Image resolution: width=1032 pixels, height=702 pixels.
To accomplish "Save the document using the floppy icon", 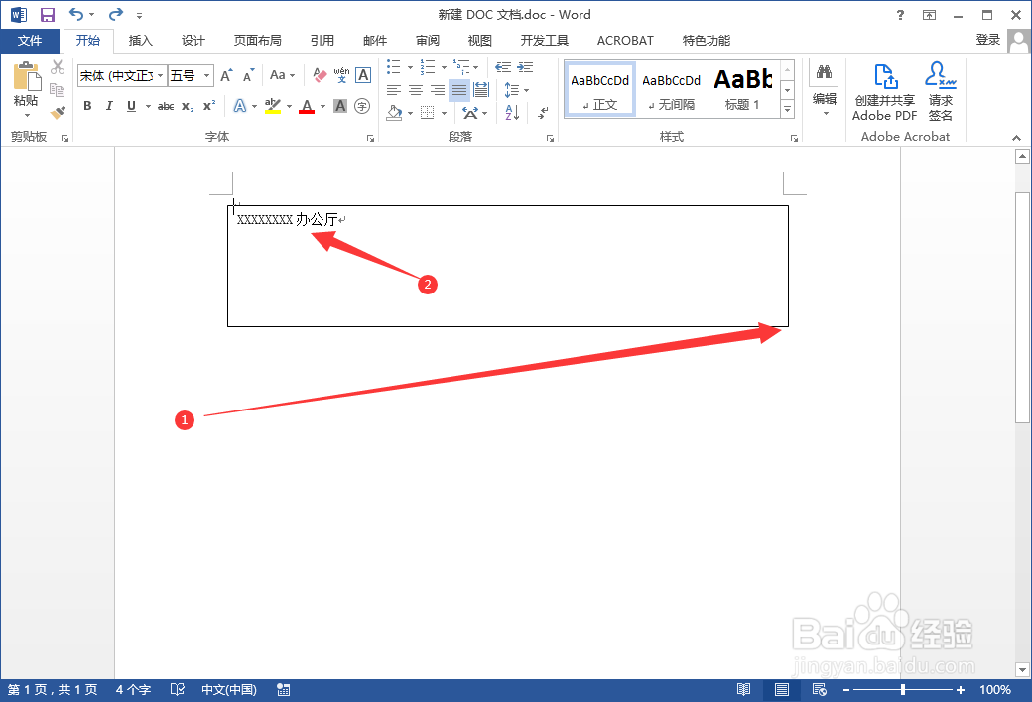I will 48,15.
